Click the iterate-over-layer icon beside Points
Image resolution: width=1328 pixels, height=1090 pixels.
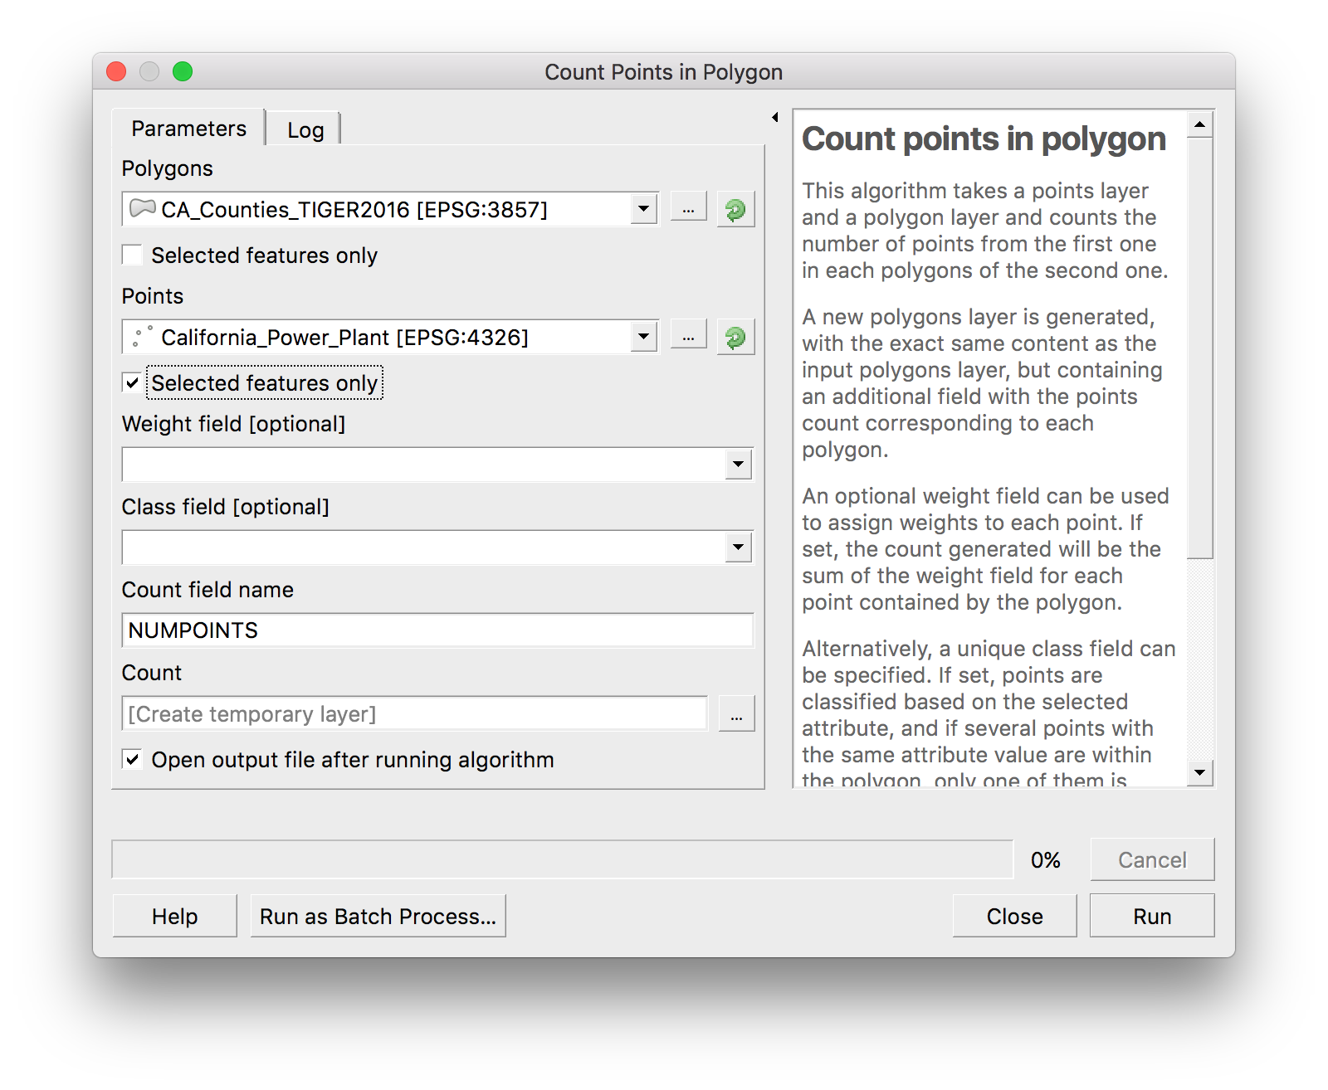(735, 337)
